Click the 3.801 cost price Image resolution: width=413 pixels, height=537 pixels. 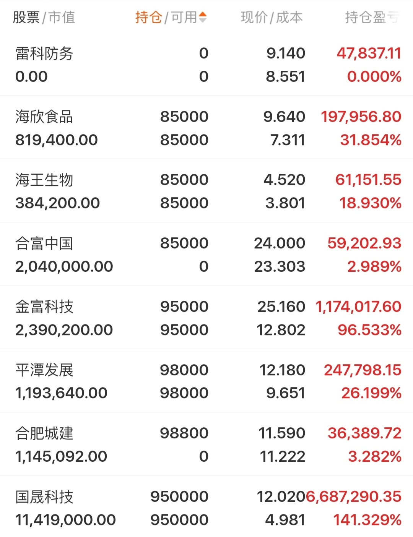click(x=285, y=203)
